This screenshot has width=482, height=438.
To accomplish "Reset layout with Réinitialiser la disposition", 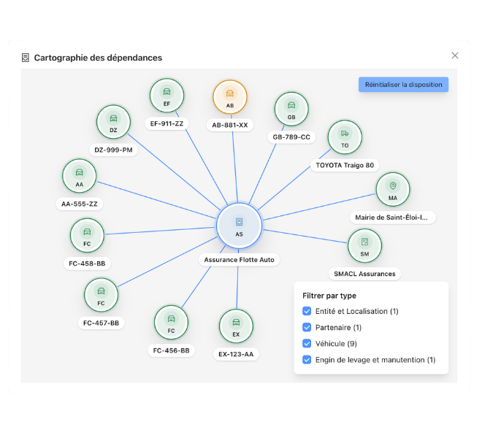I will (x=403, y=85).
